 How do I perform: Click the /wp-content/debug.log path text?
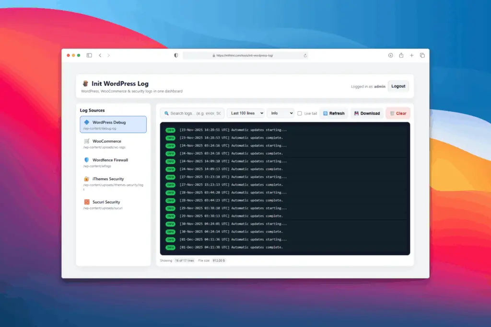point(100,128)
